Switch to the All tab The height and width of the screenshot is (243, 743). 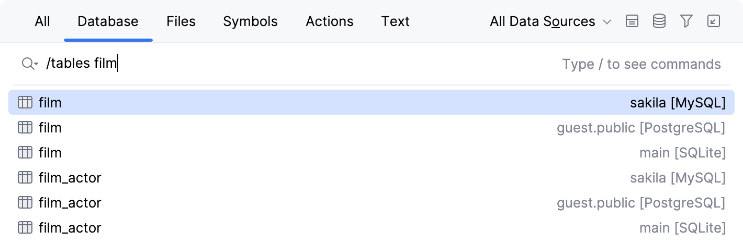coord(42,21)
